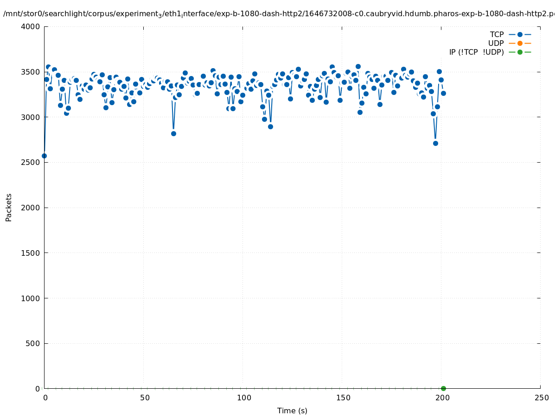Screen dimensions: 555x417
Task: Click the 4000 tick label on y-axis
Action: (x=31, y=26)
